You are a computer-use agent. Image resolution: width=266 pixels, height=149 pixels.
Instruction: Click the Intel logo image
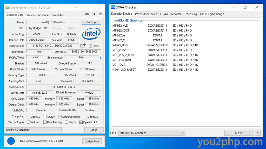[x=91, y=34]
